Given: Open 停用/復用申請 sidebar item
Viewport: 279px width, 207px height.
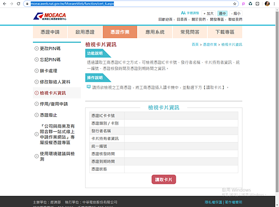Looking at the screenshot, I should [54, 104].
